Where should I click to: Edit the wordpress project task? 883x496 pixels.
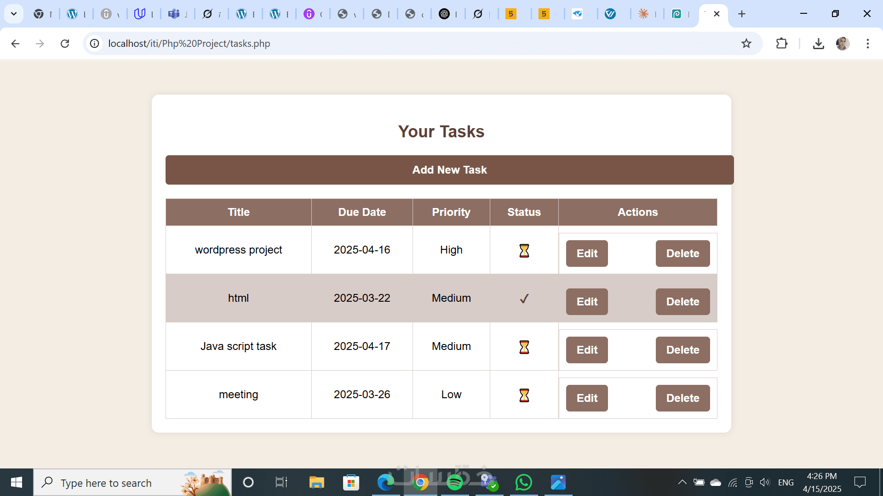click(586, 254)
